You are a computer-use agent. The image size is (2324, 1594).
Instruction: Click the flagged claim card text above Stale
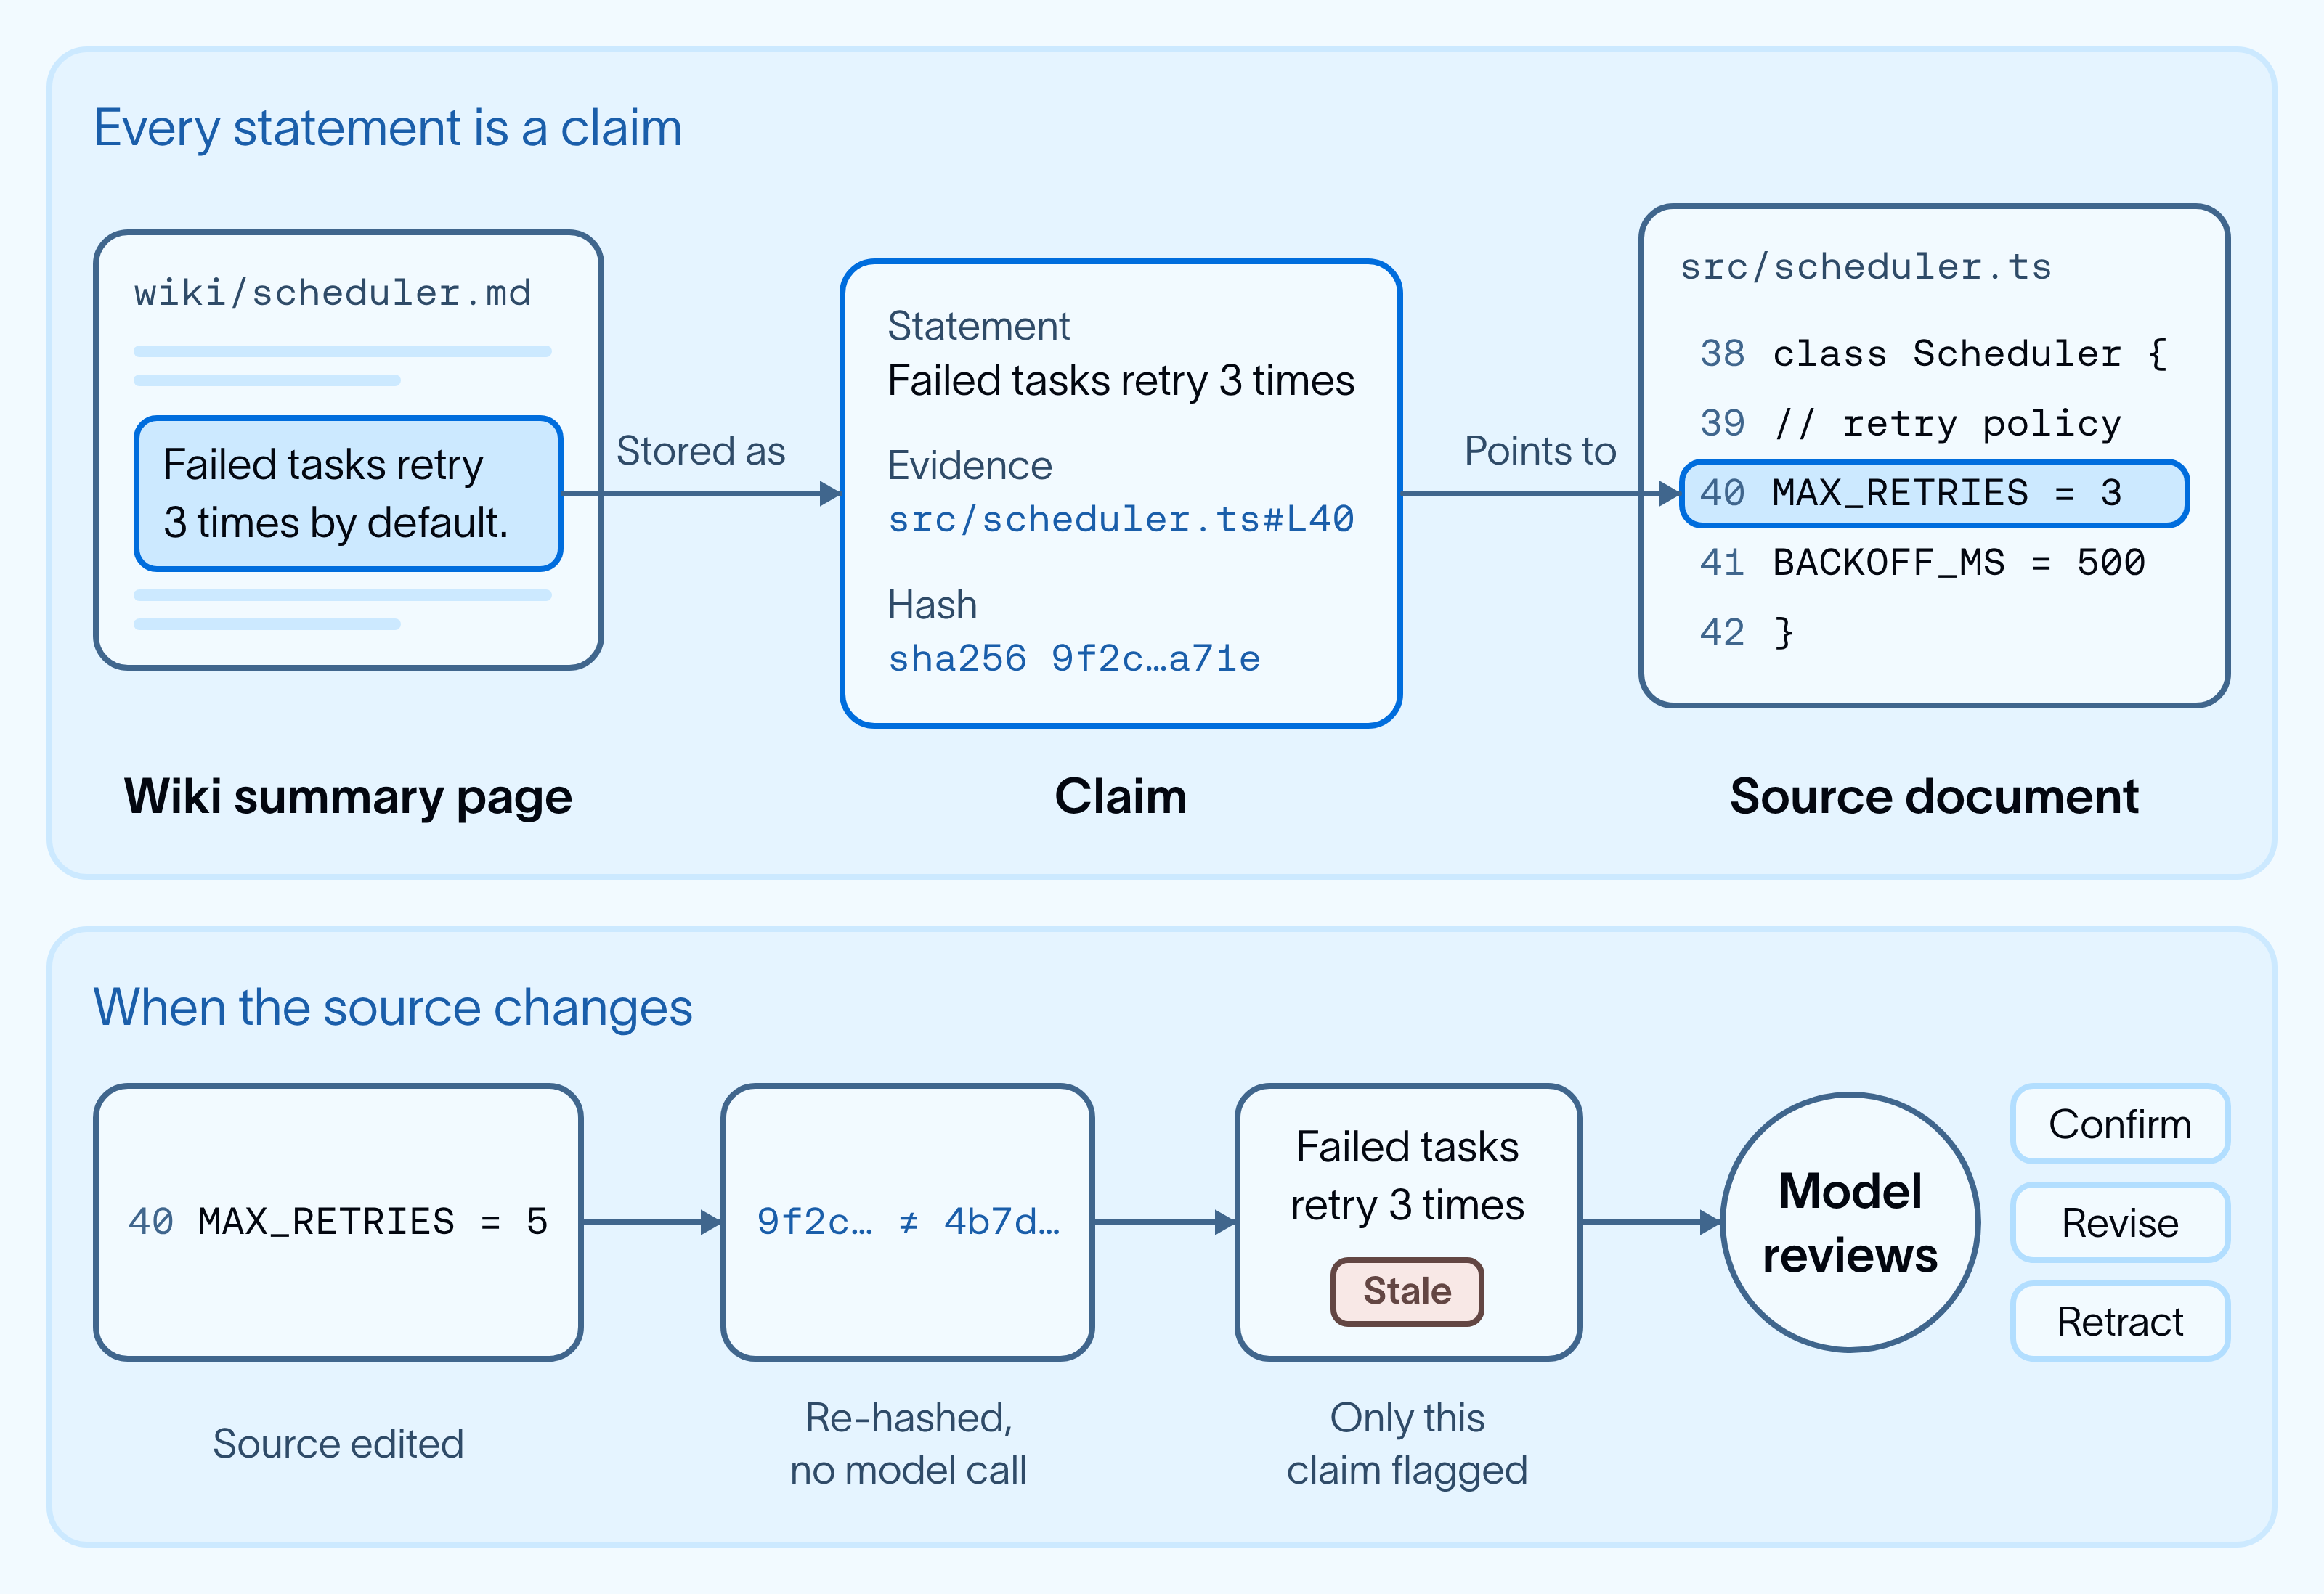point(1407,1175)
